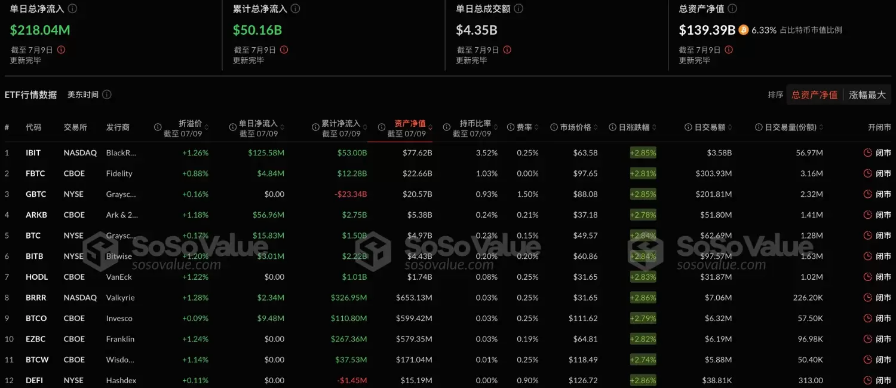Screen dimensions: 896x388
Task: Sort table by 资产净值 column
Action: tap(410, 124)
